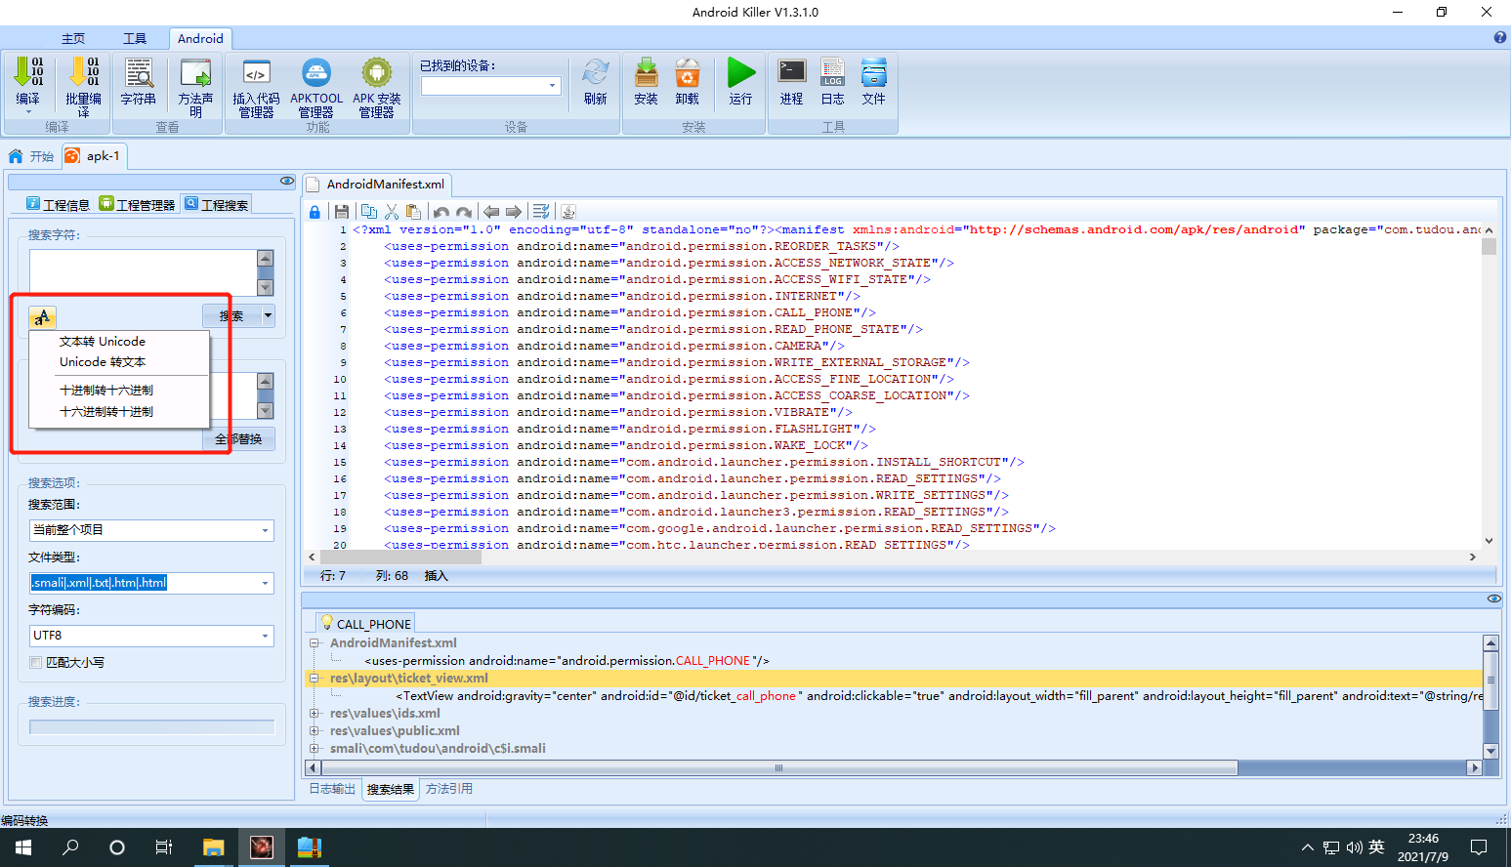Switch to 方法引用 bottom tab
Screen dimensions: 1511x867
coord(449,789)
